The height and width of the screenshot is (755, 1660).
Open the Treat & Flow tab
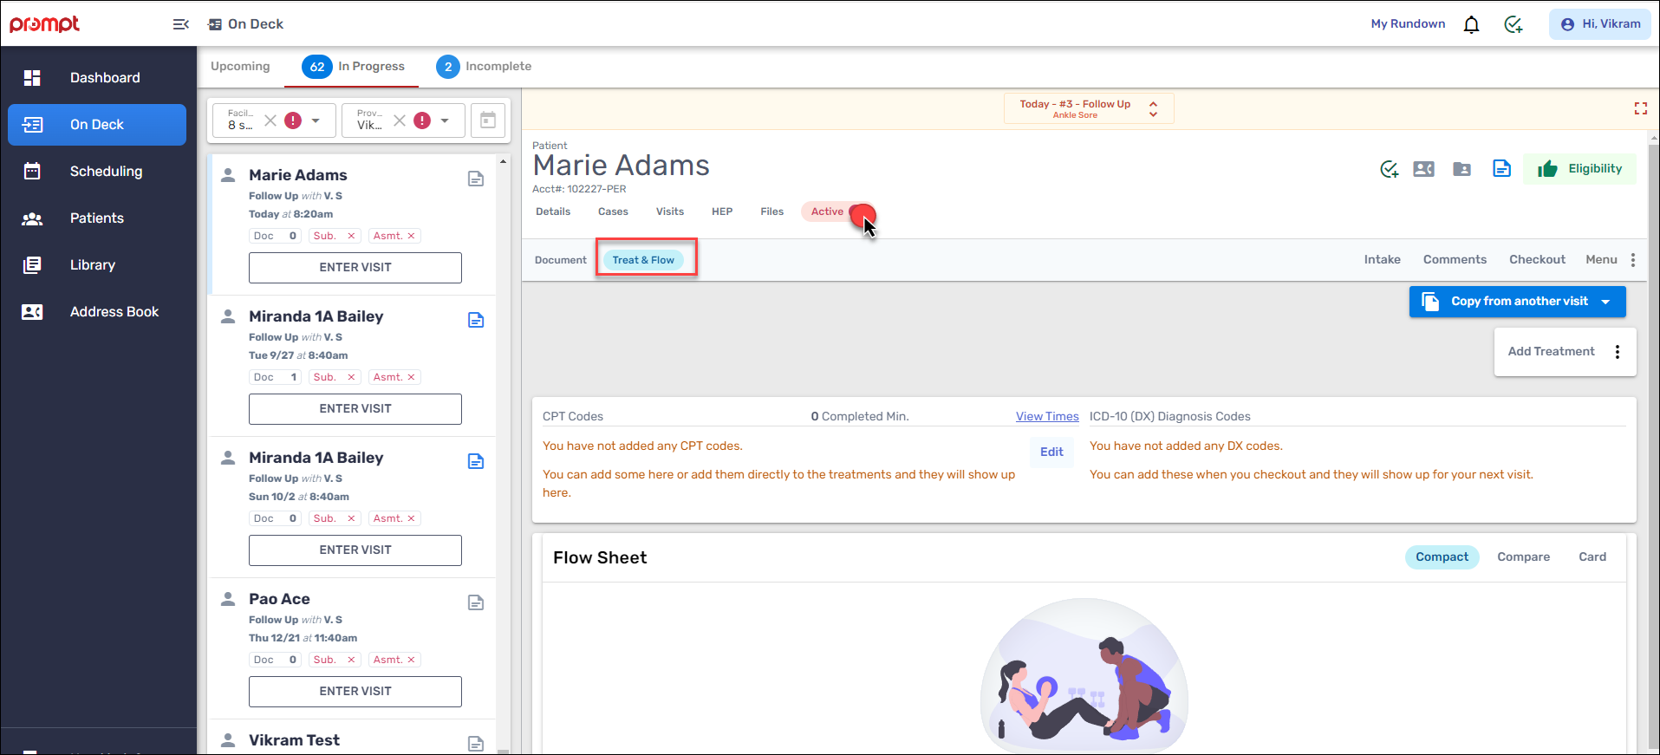click(643, 260)
